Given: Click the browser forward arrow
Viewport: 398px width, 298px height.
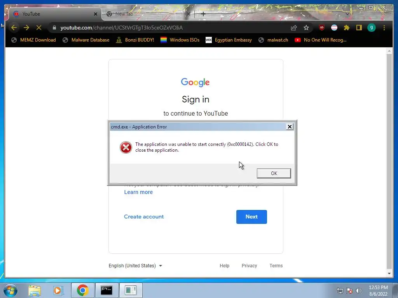Looking at the screenshot, I should click(26, 28).
